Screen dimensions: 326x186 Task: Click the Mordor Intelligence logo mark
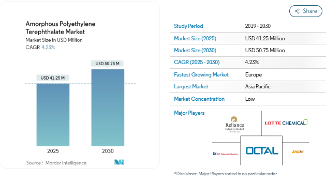click(119, 162)
